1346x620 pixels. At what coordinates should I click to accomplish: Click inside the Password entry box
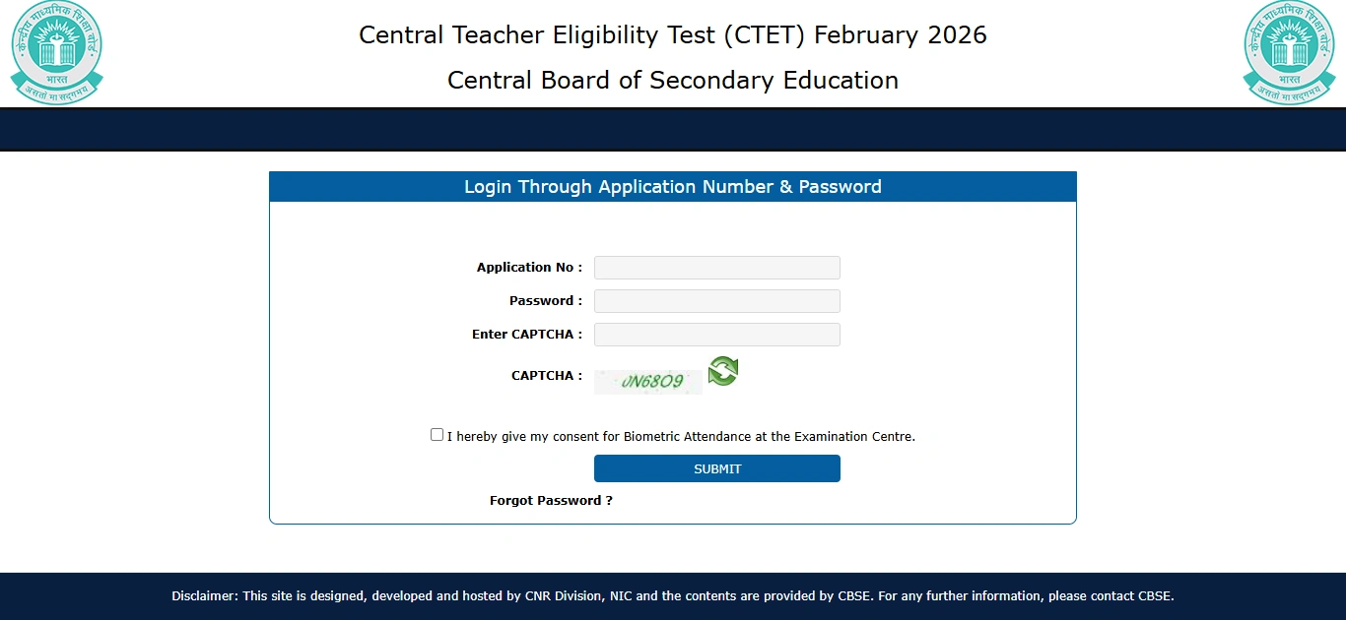(x=716, y=300)
